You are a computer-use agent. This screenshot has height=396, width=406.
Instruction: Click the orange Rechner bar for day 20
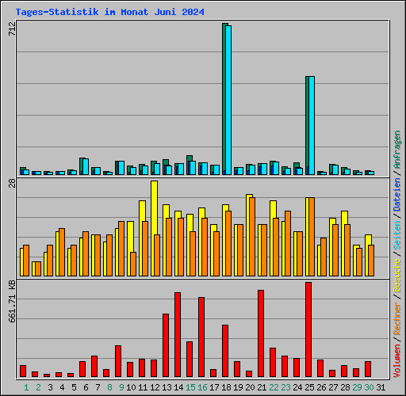(x=252, y=237)
